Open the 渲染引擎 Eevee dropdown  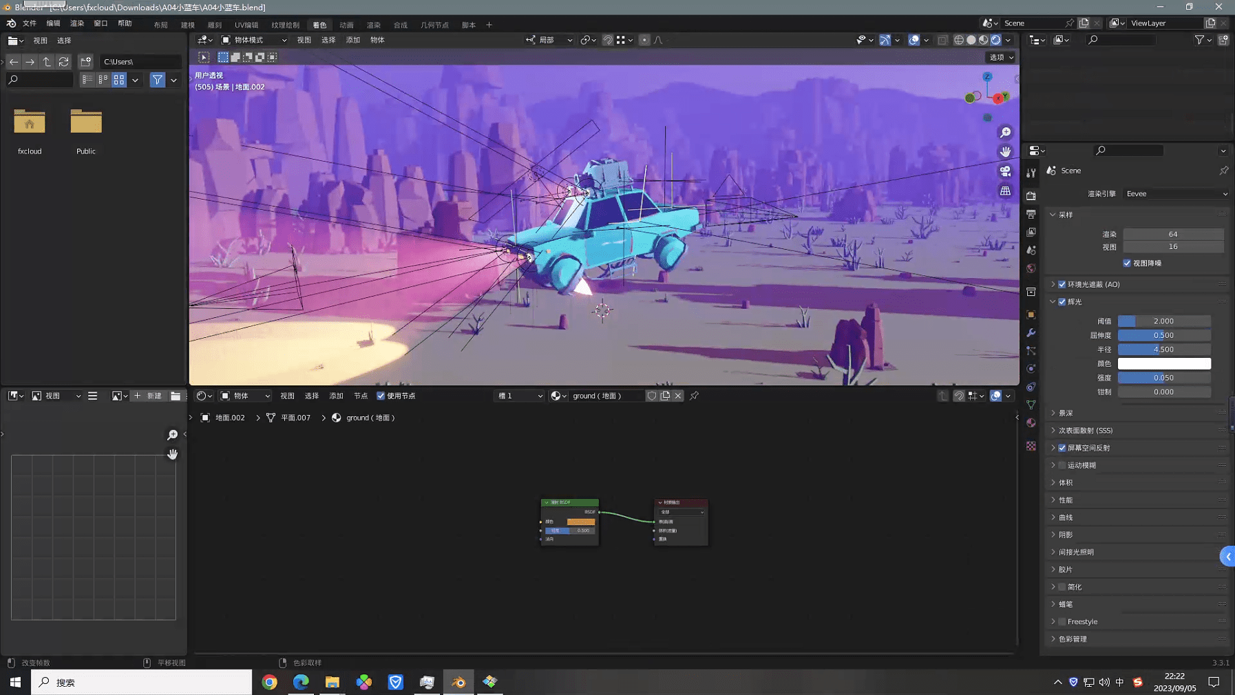[1176, 193]
